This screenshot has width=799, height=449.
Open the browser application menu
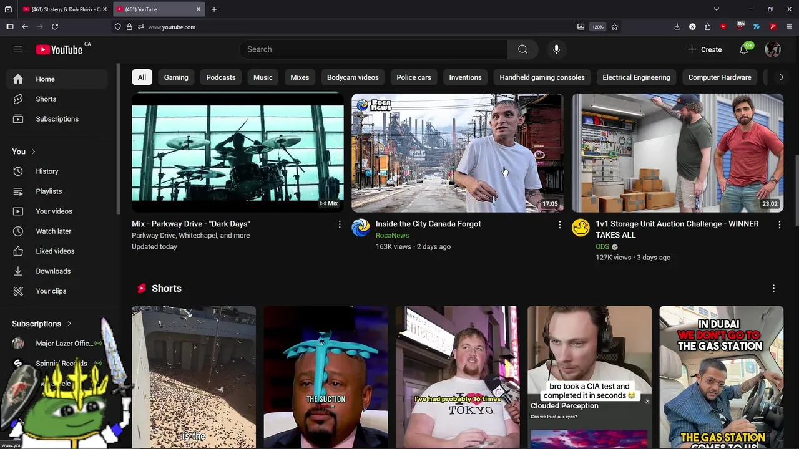(789, 27)
